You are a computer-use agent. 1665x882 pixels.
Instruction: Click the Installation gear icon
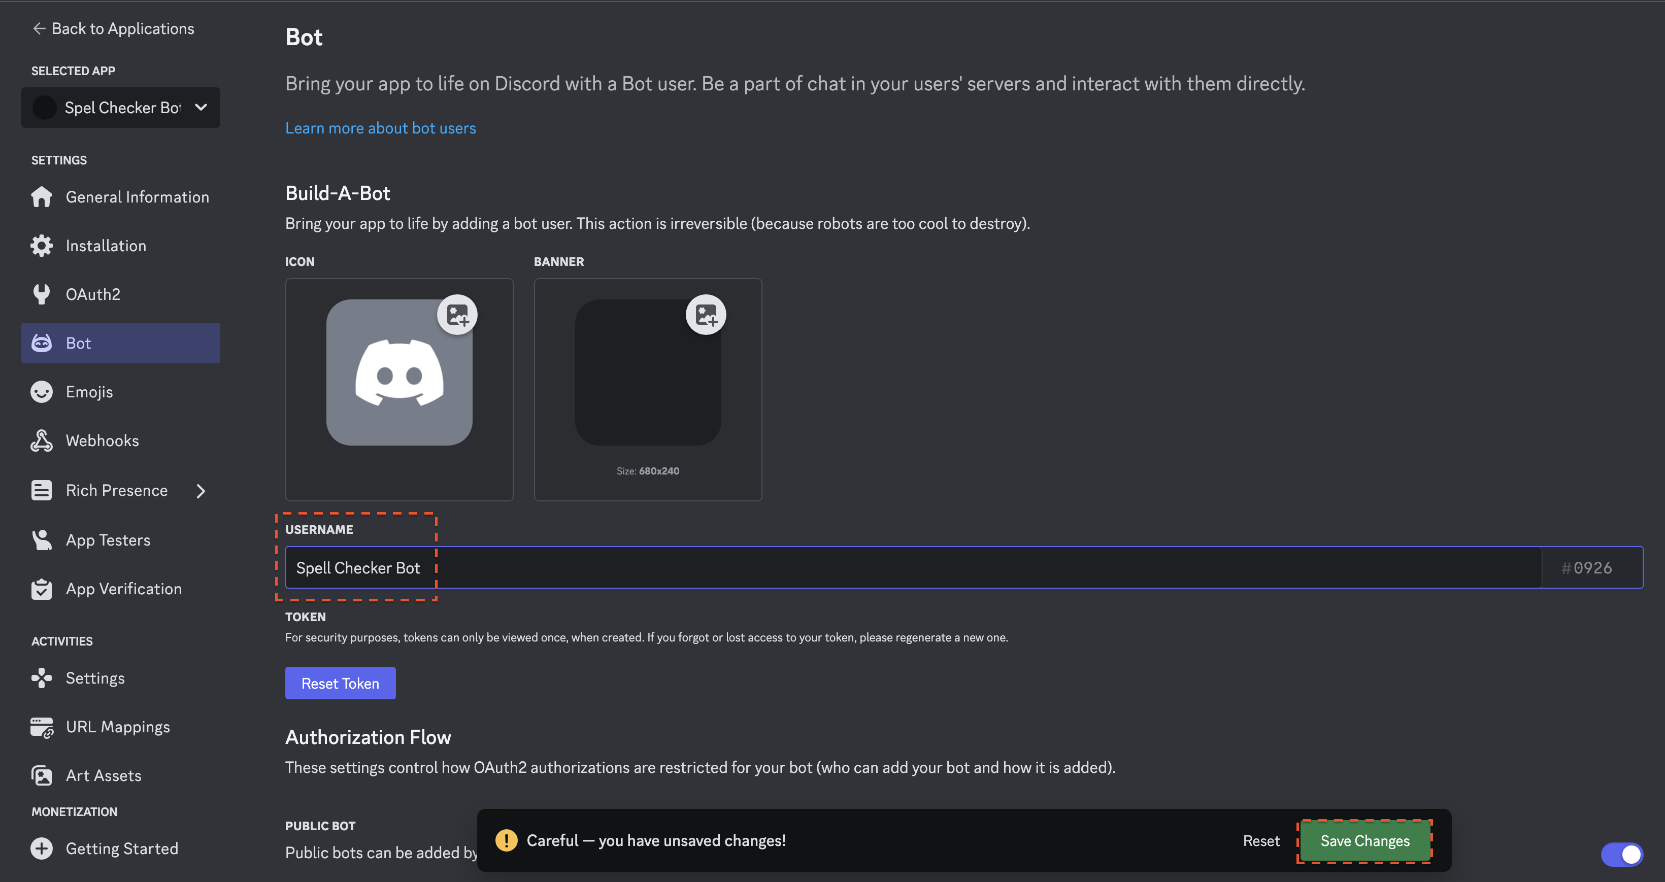pyautogui.click(x=41, y=246)
